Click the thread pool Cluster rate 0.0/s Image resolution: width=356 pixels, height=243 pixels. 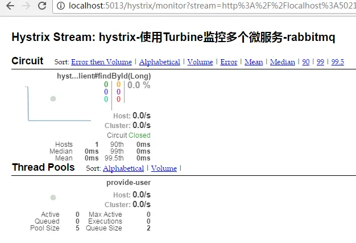142,205
